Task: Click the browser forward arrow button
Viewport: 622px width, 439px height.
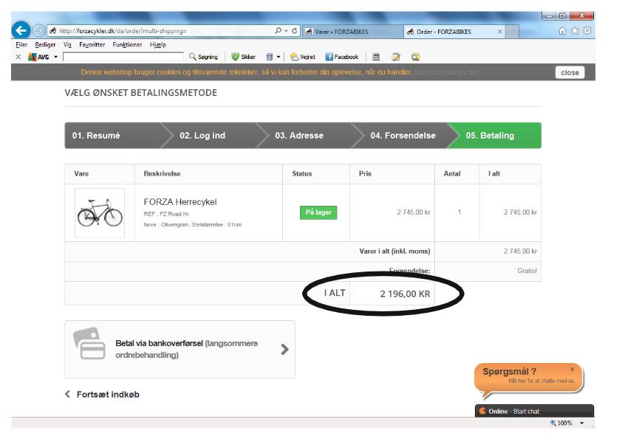Action: tap(38, 30)
